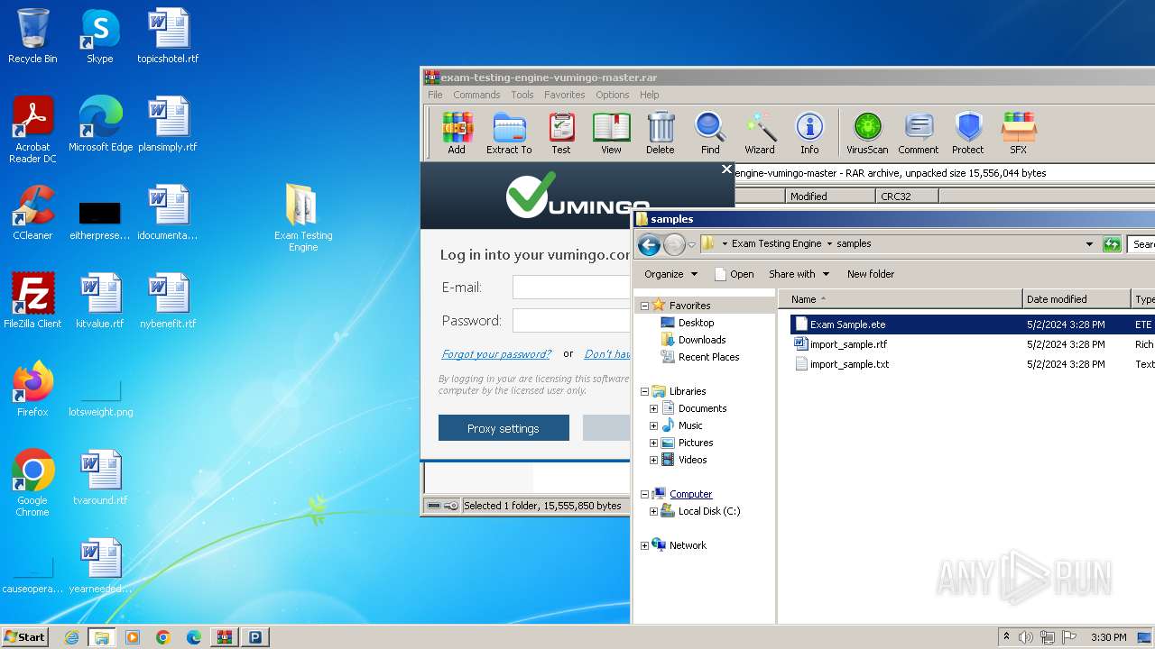Open Recycle Bin desktop icon
The width and height of the screenshot is (1155, 649).
click(x=32, y=36)
